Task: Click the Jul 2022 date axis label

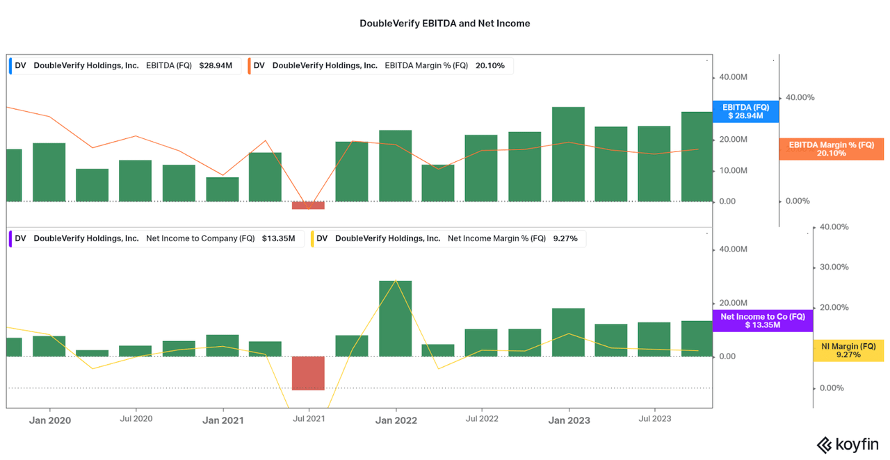Action: tap(482, 419)
